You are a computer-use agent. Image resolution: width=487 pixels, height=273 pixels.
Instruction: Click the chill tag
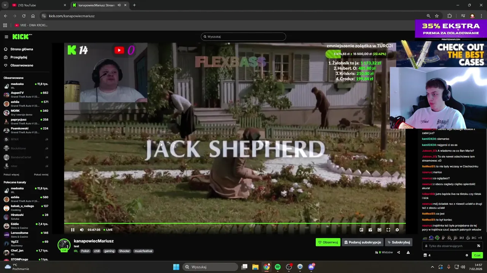pos(97,251)
